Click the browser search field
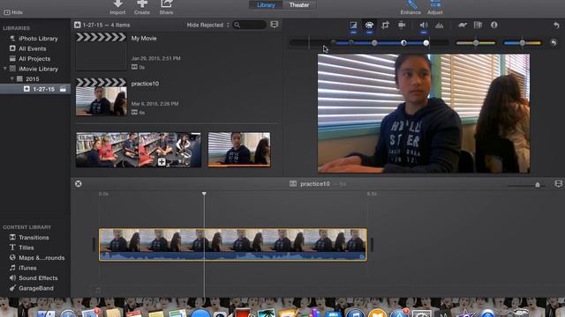Viewport: 565px width, 317px height. (x=249, y=25)
